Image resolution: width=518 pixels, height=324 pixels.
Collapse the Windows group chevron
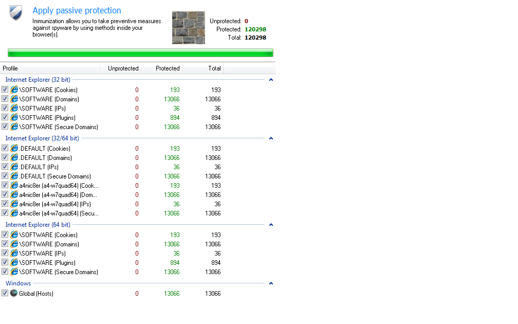[x=271, y=283]
